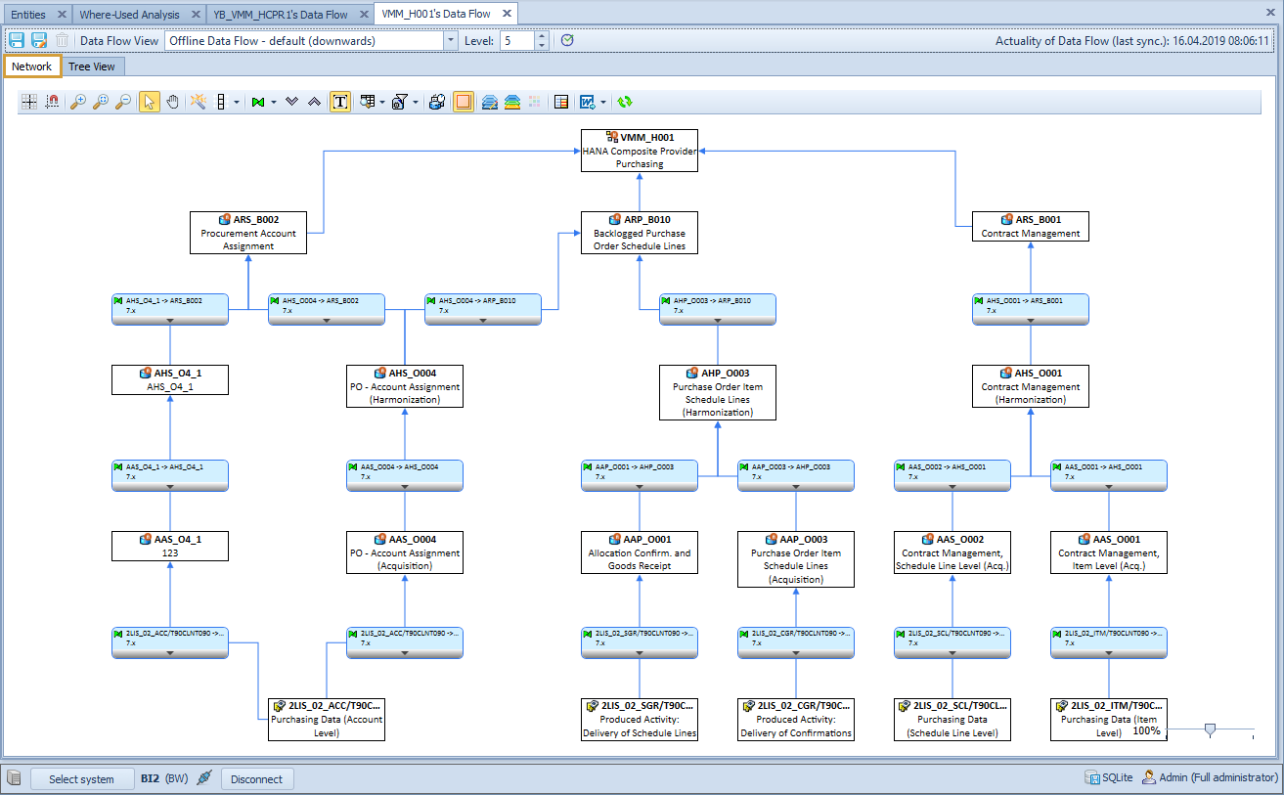
Task: Open the print preview icon
Action: tap(436, 101)
